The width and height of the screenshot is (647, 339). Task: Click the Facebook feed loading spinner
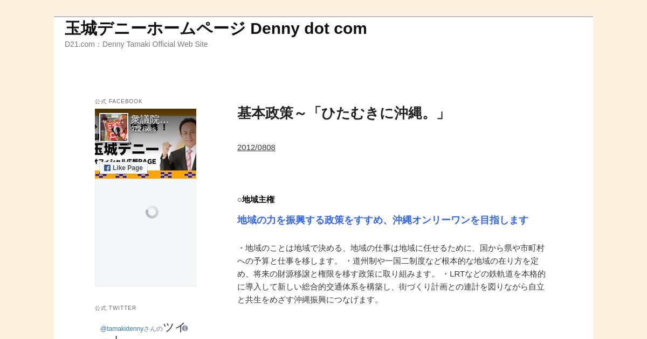coord(152,212)
